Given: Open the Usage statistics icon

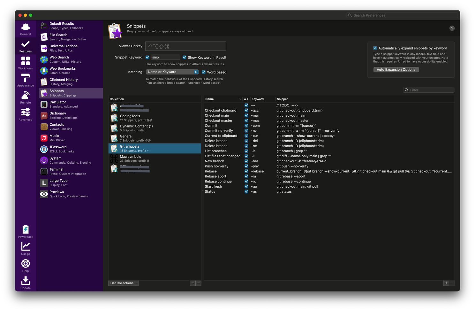Looking at the screenshot, I should click(25, 246).
